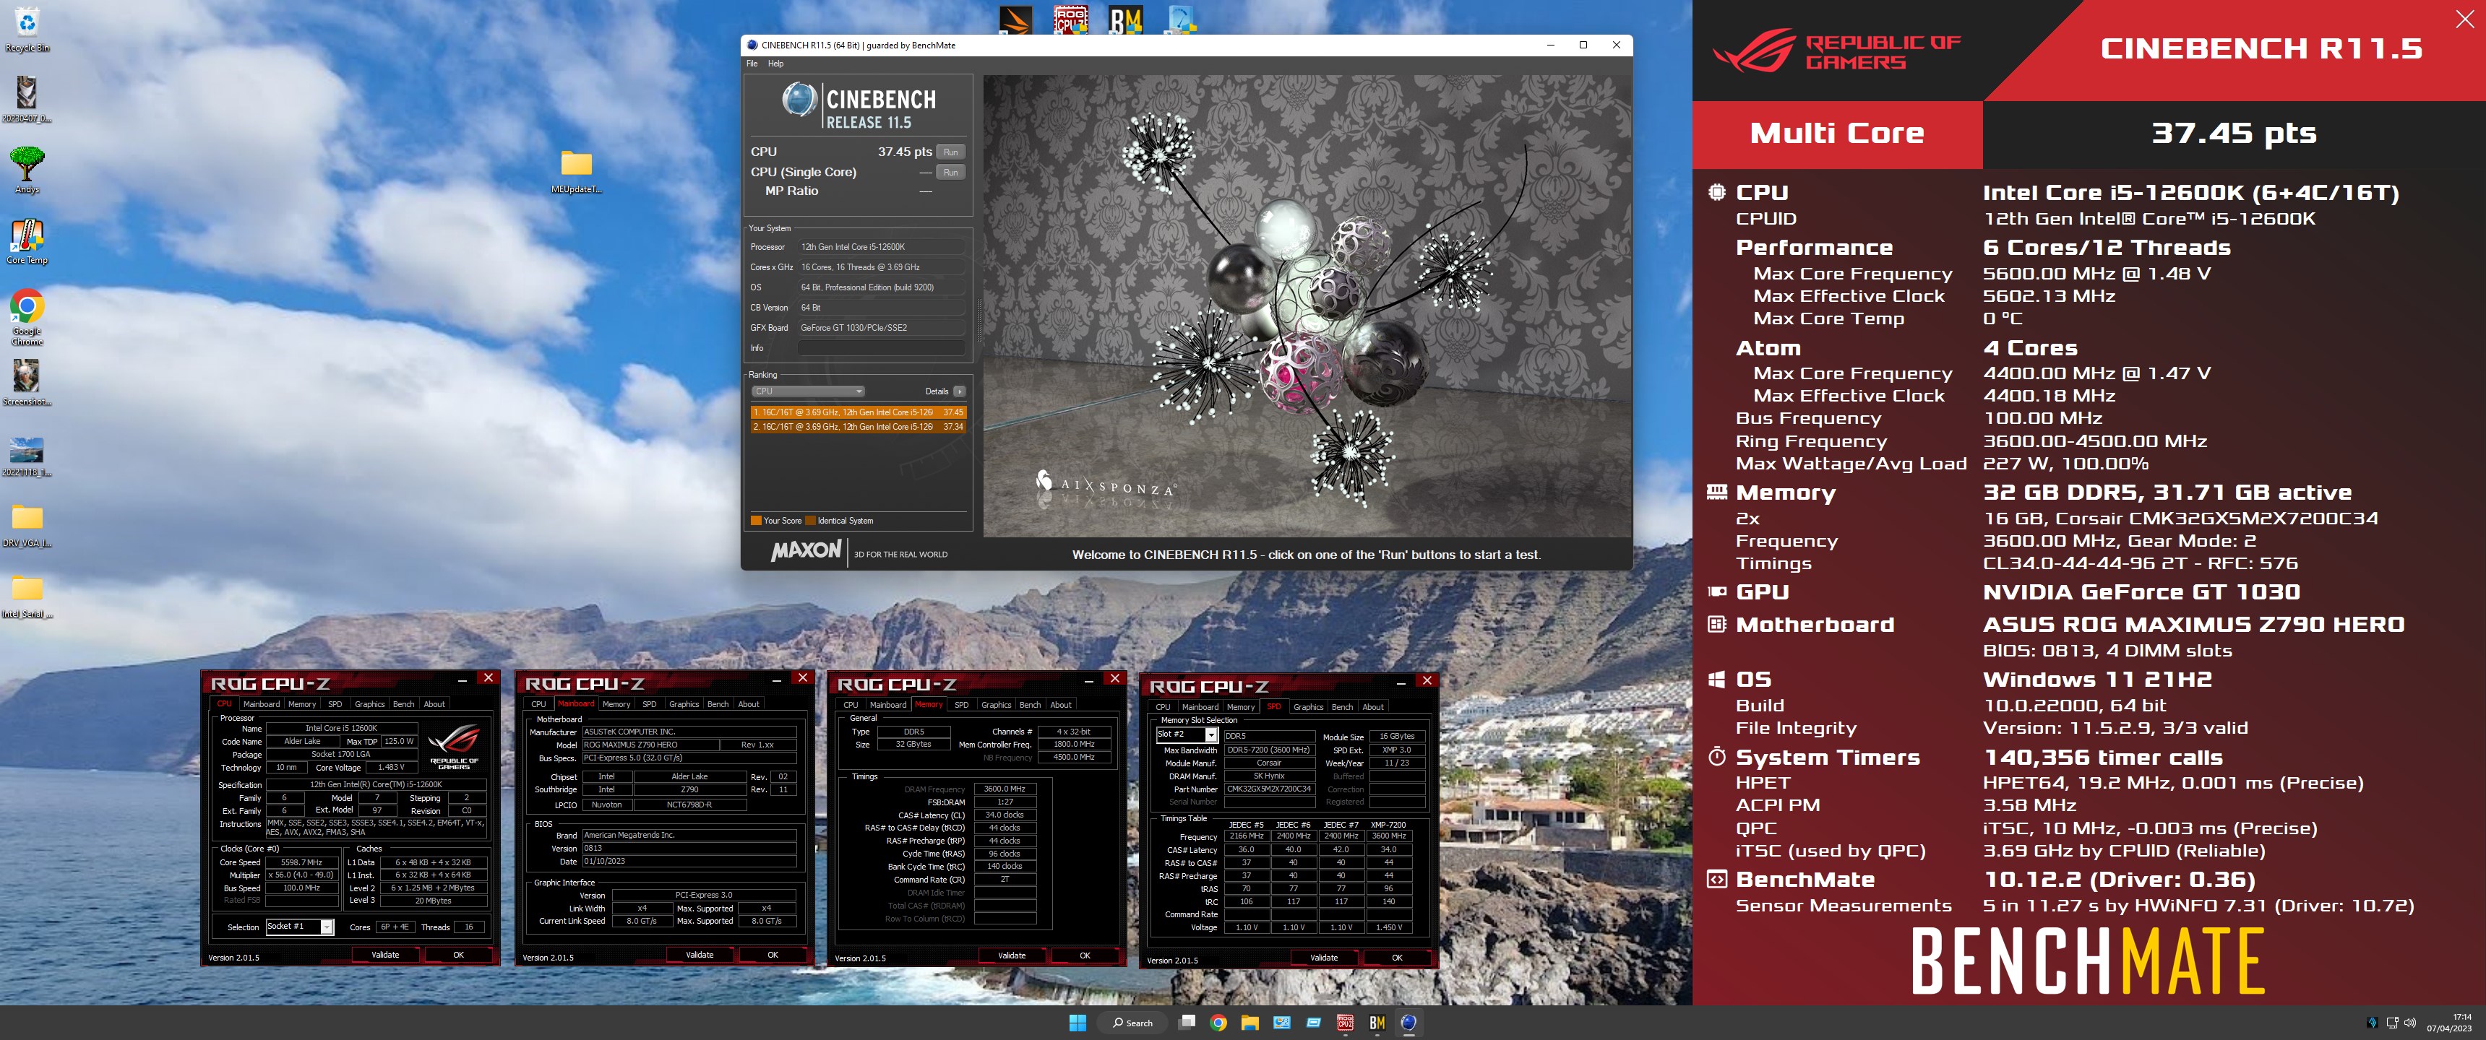The height and width of the screenshot is (1040, 2486).
Task: Open the ScreenShot desktop shortcut
Action: click(27, 382)
